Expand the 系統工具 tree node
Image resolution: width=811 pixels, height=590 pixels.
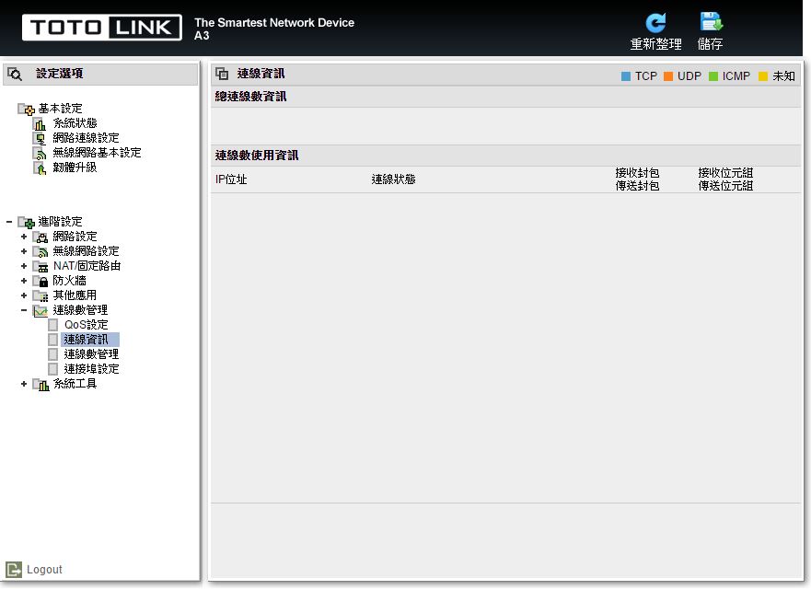pos(24,384)
